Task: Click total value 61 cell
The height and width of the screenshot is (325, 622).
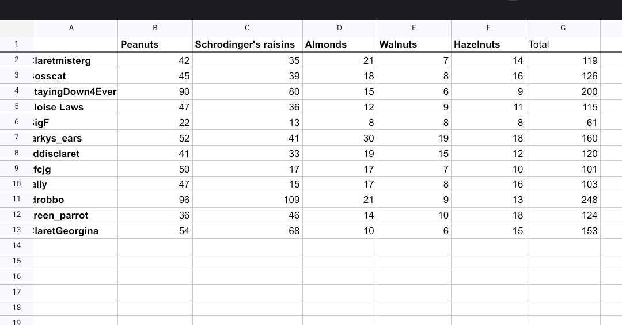Action: tap(563, 123)
